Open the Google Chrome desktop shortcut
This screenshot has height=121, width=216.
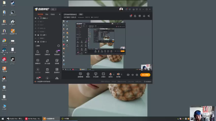coord(4,42)
